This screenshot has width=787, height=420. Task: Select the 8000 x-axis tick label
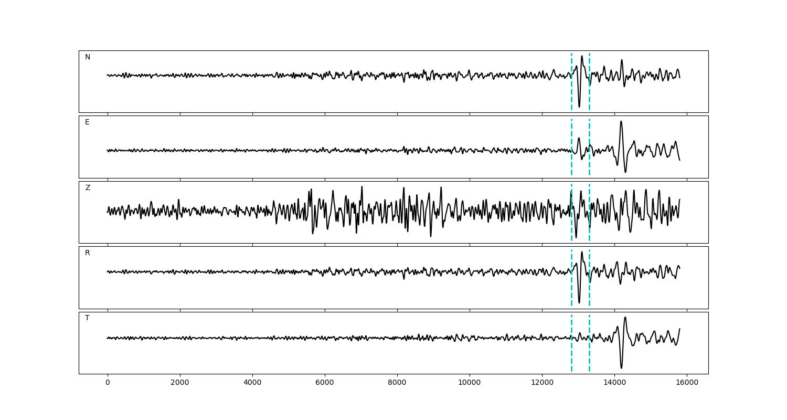(397, 383)
